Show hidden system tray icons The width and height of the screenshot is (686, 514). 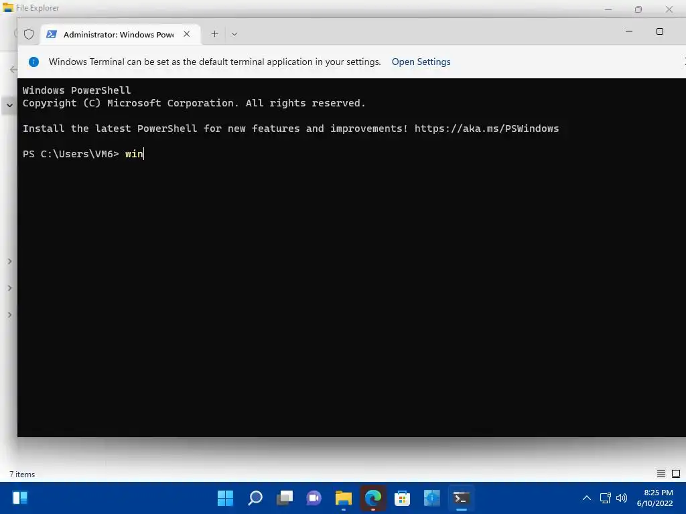587,498
